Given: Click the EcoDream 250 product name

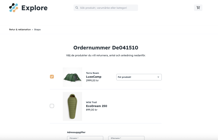Looking at the screenshot, I should (96, 106).
